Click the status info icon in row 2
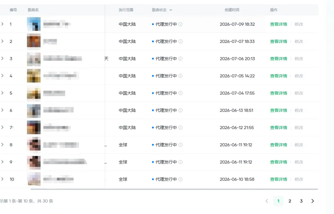Screen dimensions: 334x214 point(180,41)
